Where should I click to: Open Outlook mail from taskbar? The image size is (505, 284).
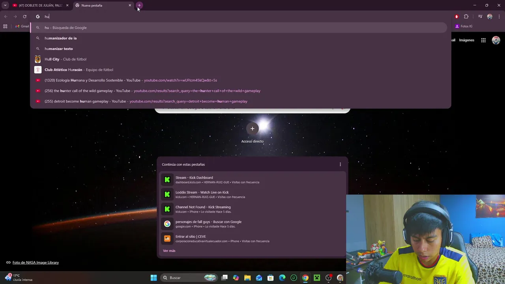coord(259,278)
